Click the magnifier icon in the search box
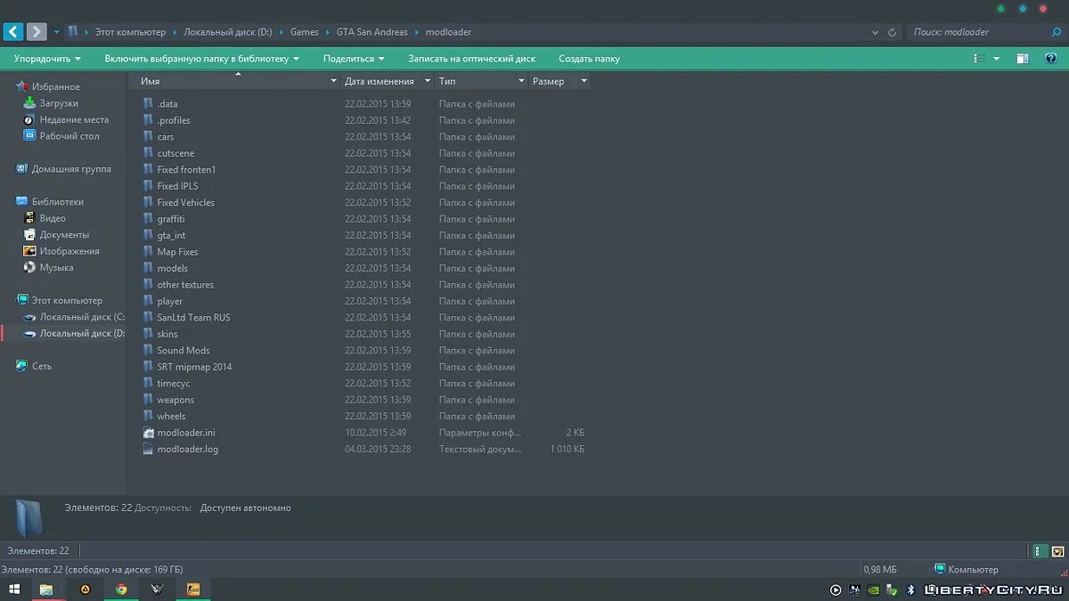Viewport: 1069px width, 601px height. pyautogui.click(x=1057, y=32)
